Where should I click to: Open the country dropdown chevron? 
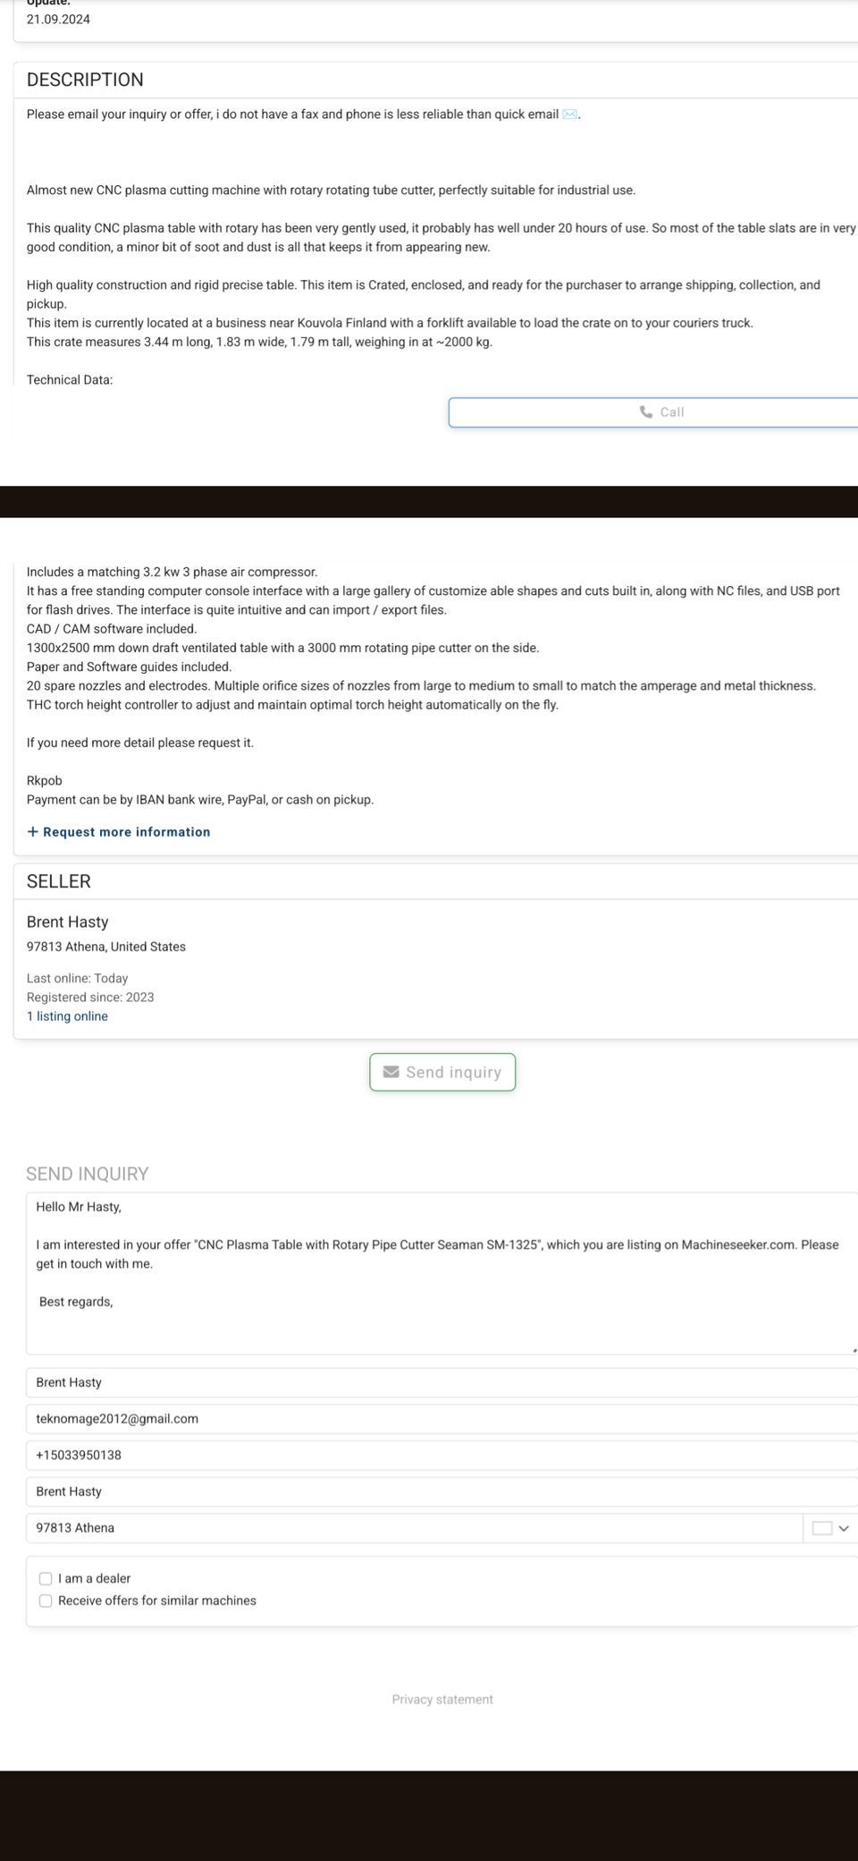844,1528
